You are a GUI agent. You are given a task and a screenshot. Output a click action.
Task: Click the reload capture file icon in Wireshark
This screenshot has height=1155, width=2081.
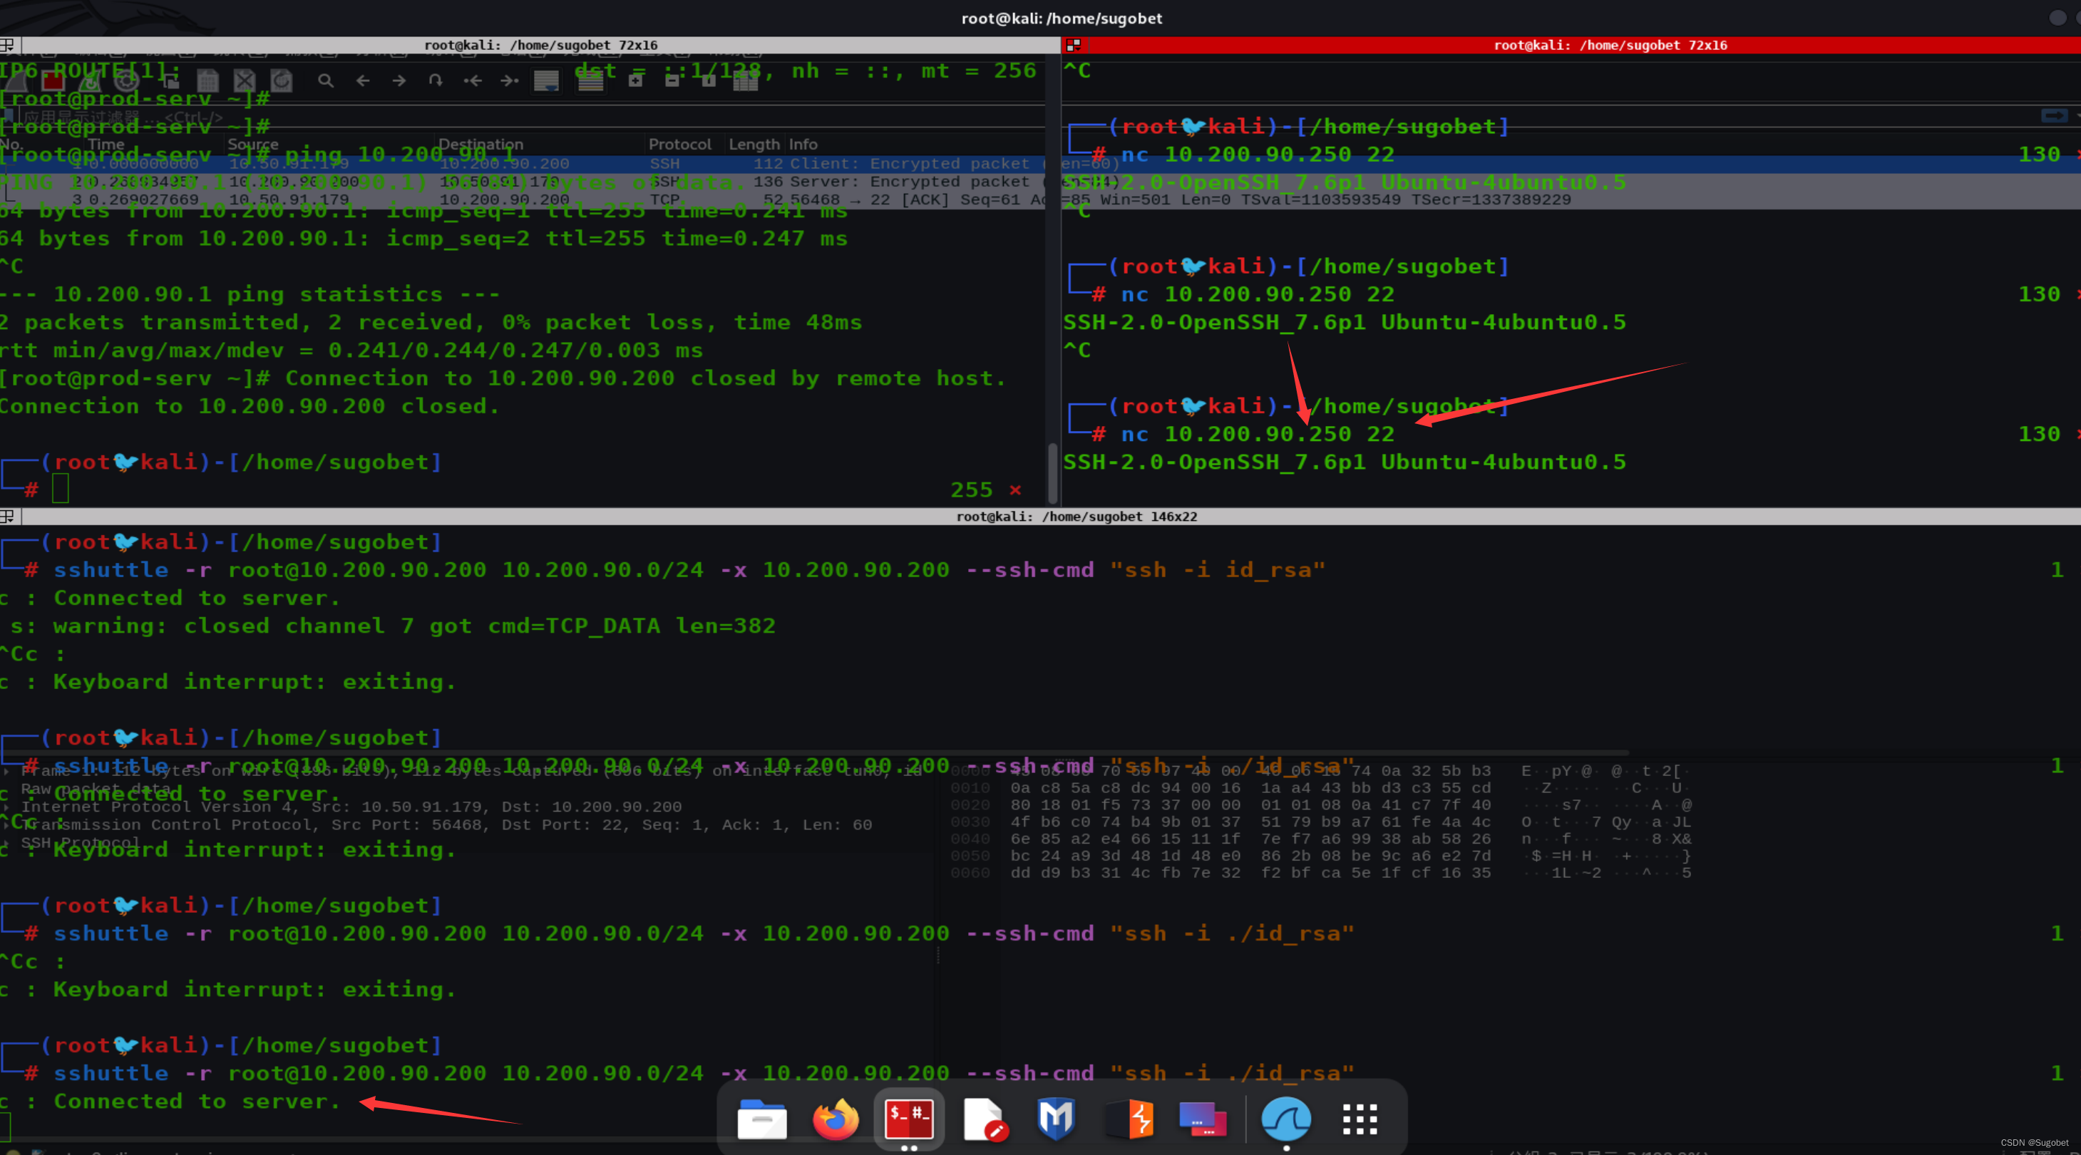281,81
